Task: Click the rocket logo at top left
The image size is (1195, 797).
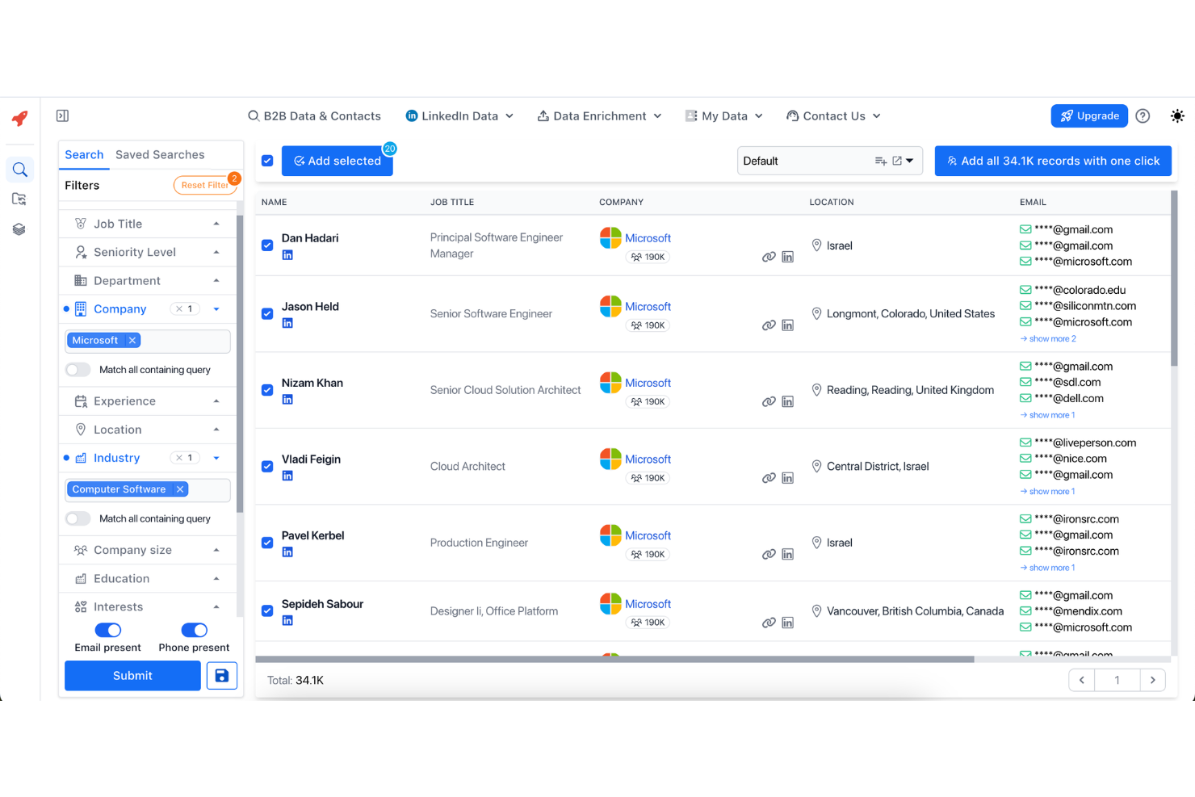Action: [19, 116]
